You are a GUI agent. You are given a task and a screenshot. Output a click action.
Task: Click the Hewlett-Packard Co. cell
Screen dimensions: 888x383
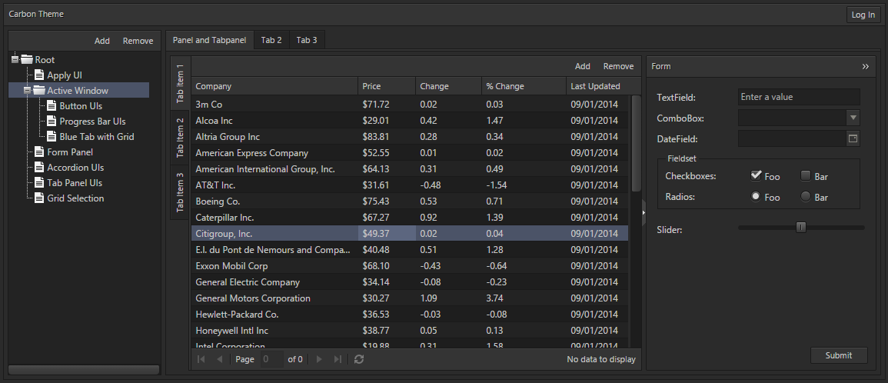[x=274, y=314]
